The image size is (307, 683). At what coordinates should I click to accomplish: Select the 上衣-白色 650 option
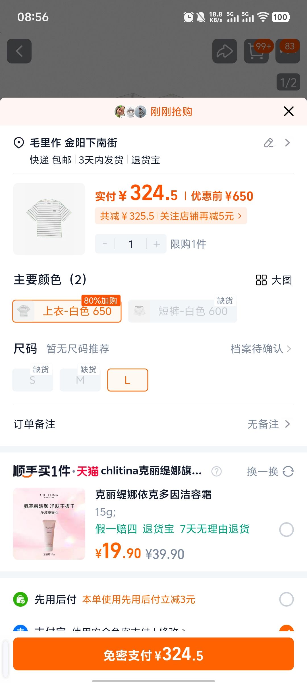pos(67,311)
